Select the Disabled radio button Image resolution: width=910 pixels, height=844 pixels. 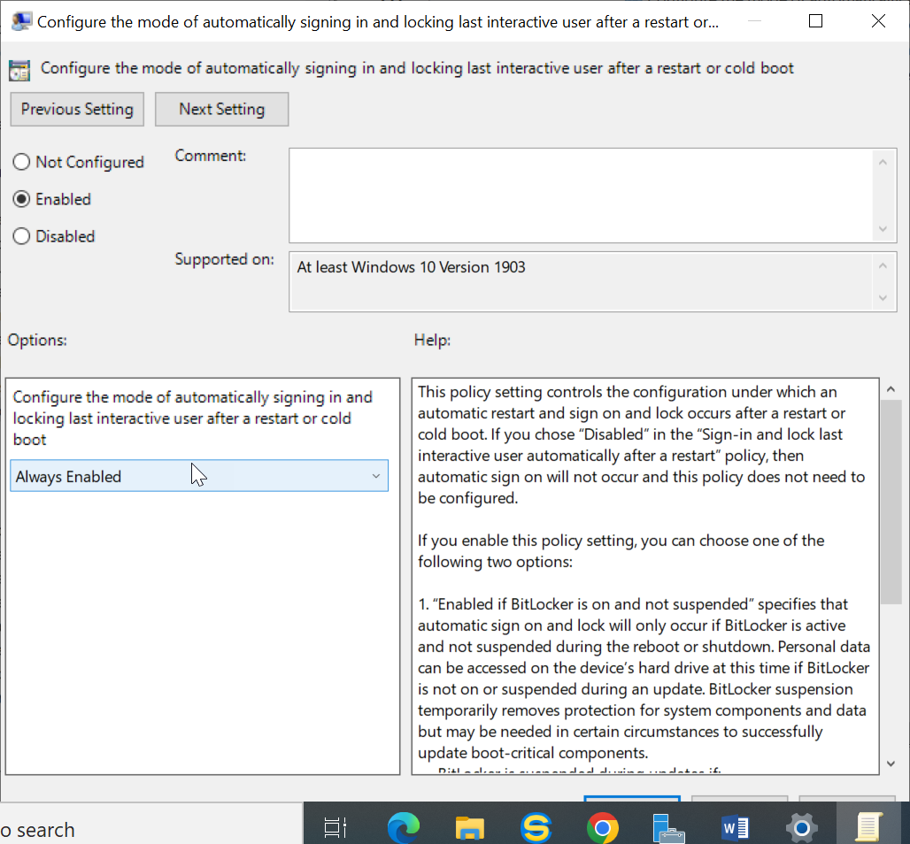(21, 237)
